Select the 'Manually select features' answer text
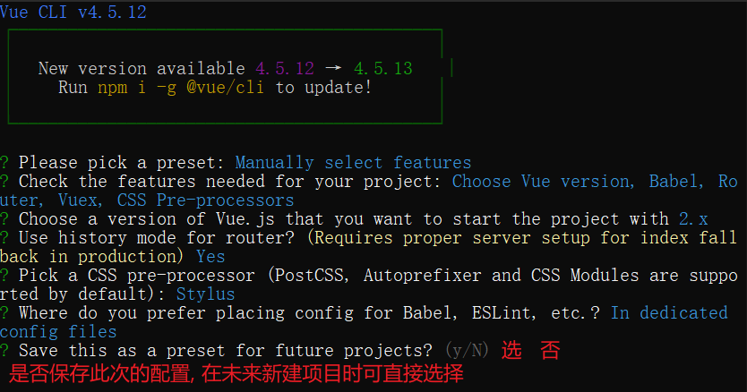This screenshot has height=392, width=747. (x=353, y=163)
